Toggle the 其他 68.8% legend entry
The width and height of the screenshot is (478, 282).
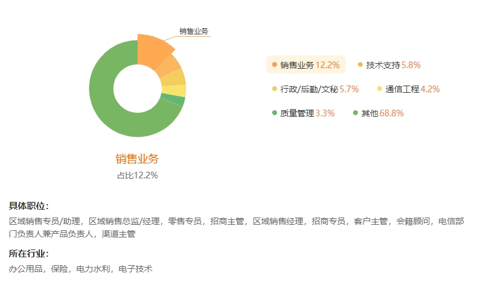tap(382, 113)
